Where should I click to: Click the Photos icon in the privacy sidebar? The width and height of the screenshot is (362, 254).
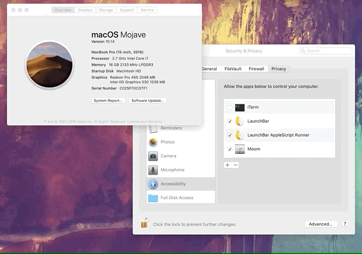[153, 142]
